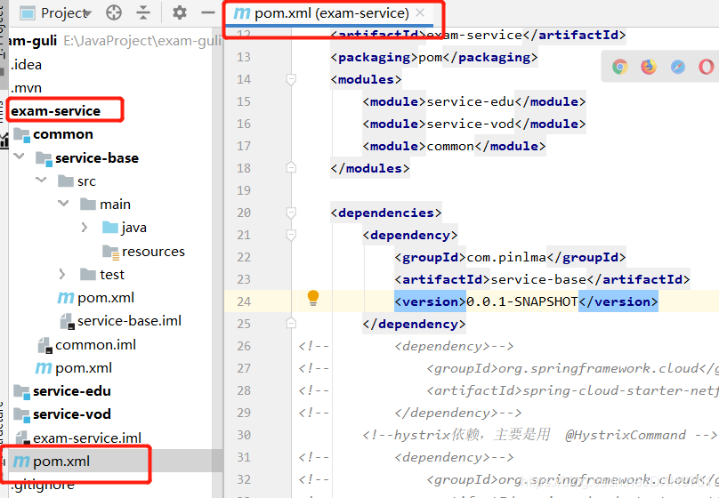Viewport: 719px width, 498px height.
Task: Click fold end marker at line 18
Action: pos(291,168)
